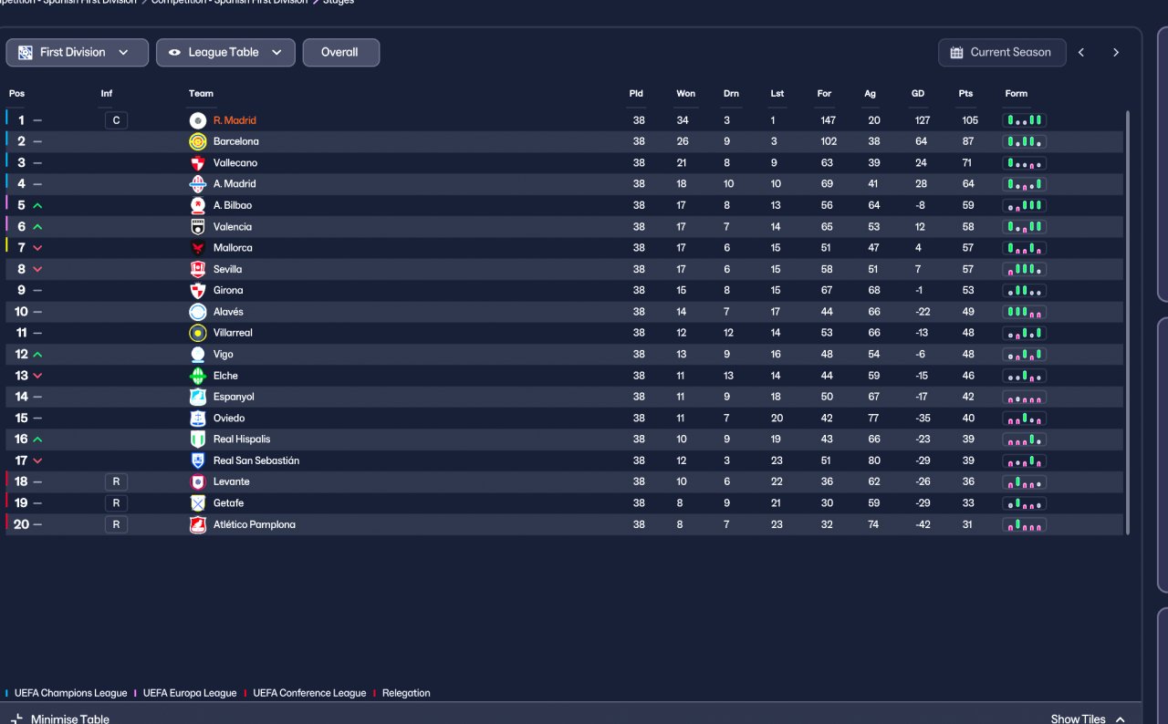Open the Atlético Pamplona team link
This screenshot has height=724, width=1168.
click(255, 524)
